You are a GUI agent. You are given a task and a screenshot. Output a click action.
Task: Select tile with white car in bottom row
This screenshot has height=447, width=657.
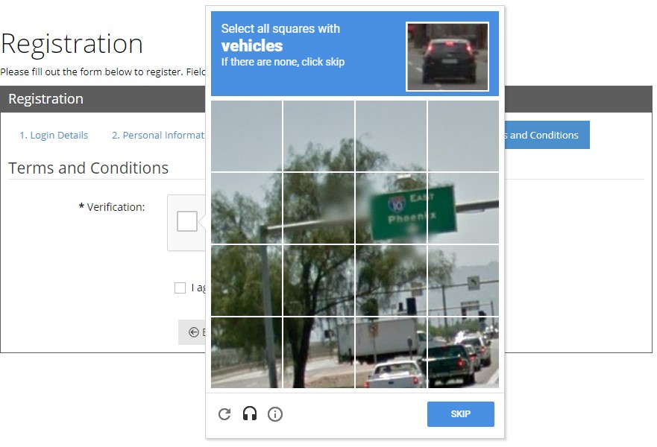pyautogui.click(x=391, y=352)
